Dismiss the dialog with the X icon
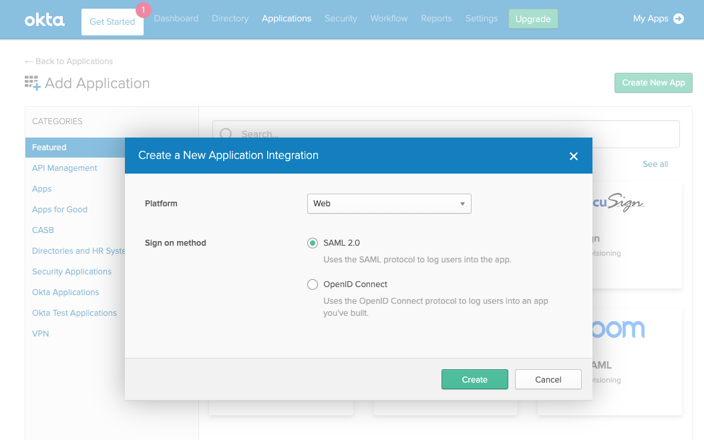704x440 pixels. (x=573, y=156)
